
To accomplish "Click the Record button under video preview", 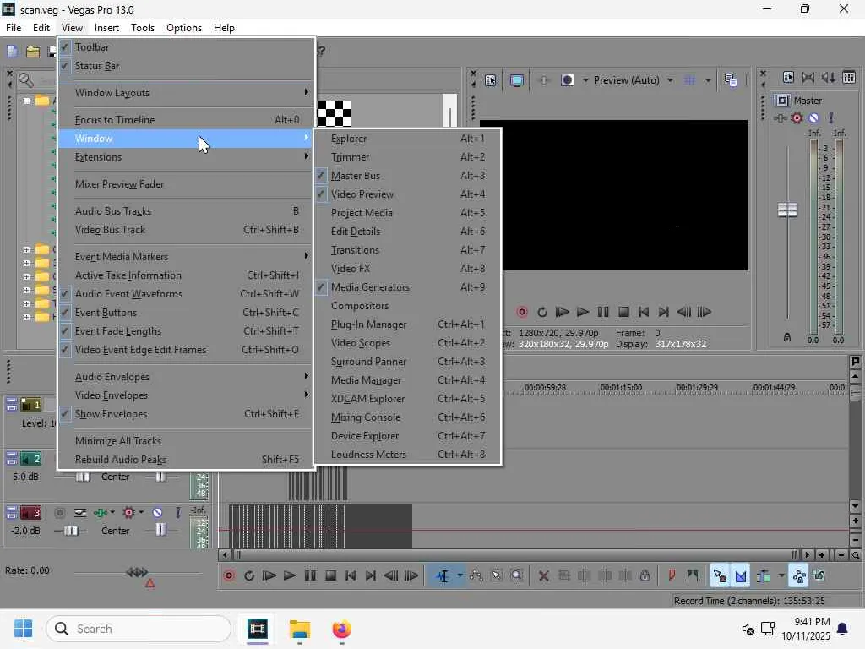I will click(522, 313).
